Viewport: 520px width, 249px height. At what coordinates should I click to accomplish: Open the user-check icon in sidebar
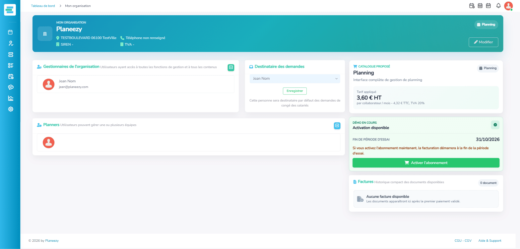pyautogui.click(x=10, y=43)
